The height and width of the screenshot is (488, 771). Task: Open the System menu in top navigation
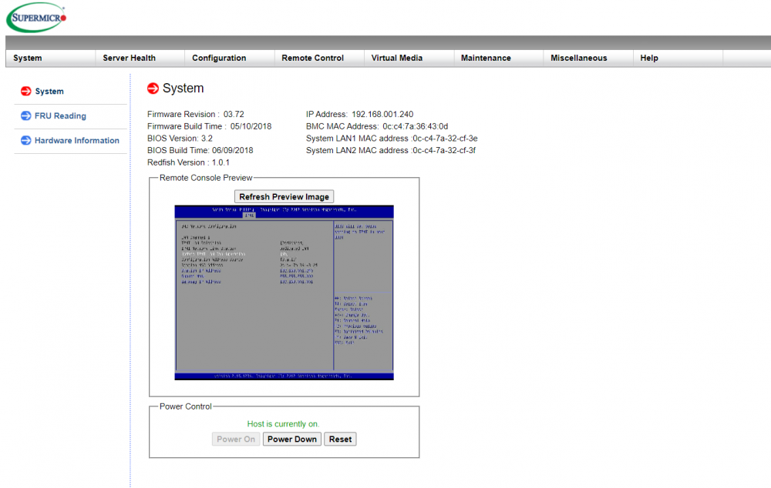[28, 58]
